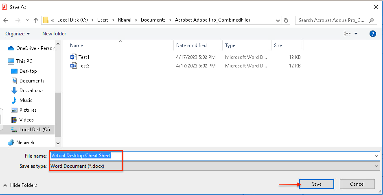Select Downloads in navigation pane
Screen dimensions: 383x195
(31, 91)
